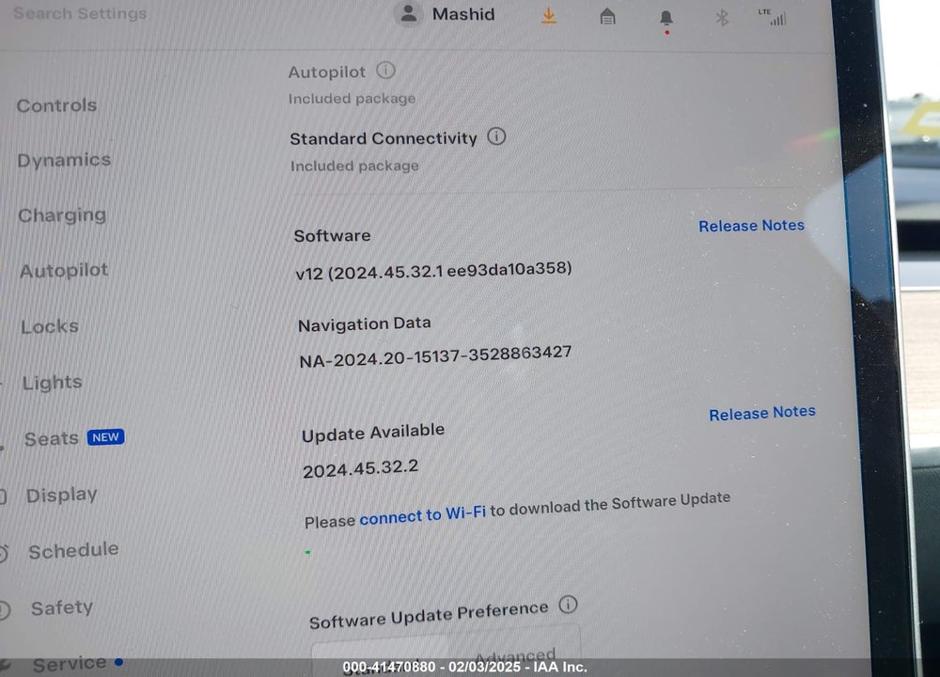Tap the Standard Connectivity label
The height and width of the screenshot is (677, 940).
point(384,138)
